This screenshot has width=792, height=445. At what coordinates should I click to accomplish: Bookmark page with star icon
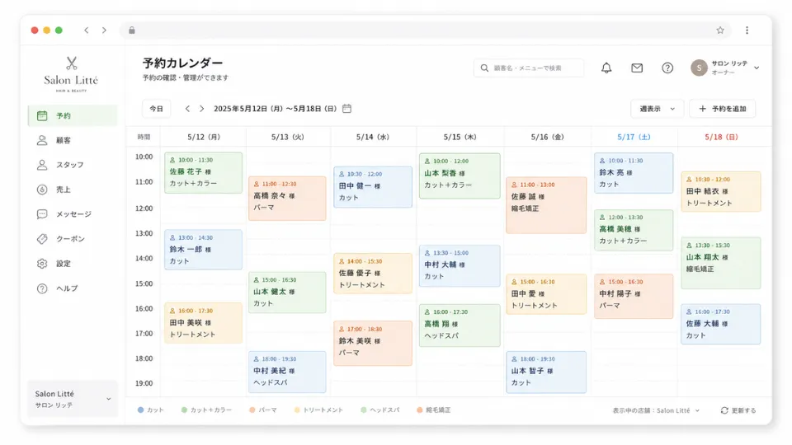point(720,30)
